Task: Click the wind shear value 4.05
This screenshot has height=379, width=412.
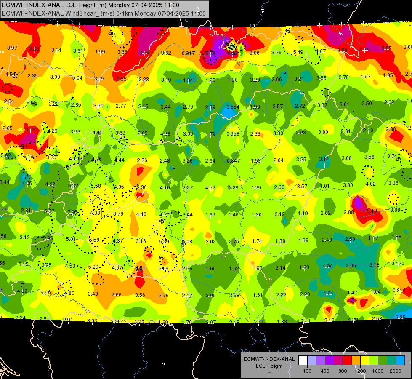Action: [119, 187]
